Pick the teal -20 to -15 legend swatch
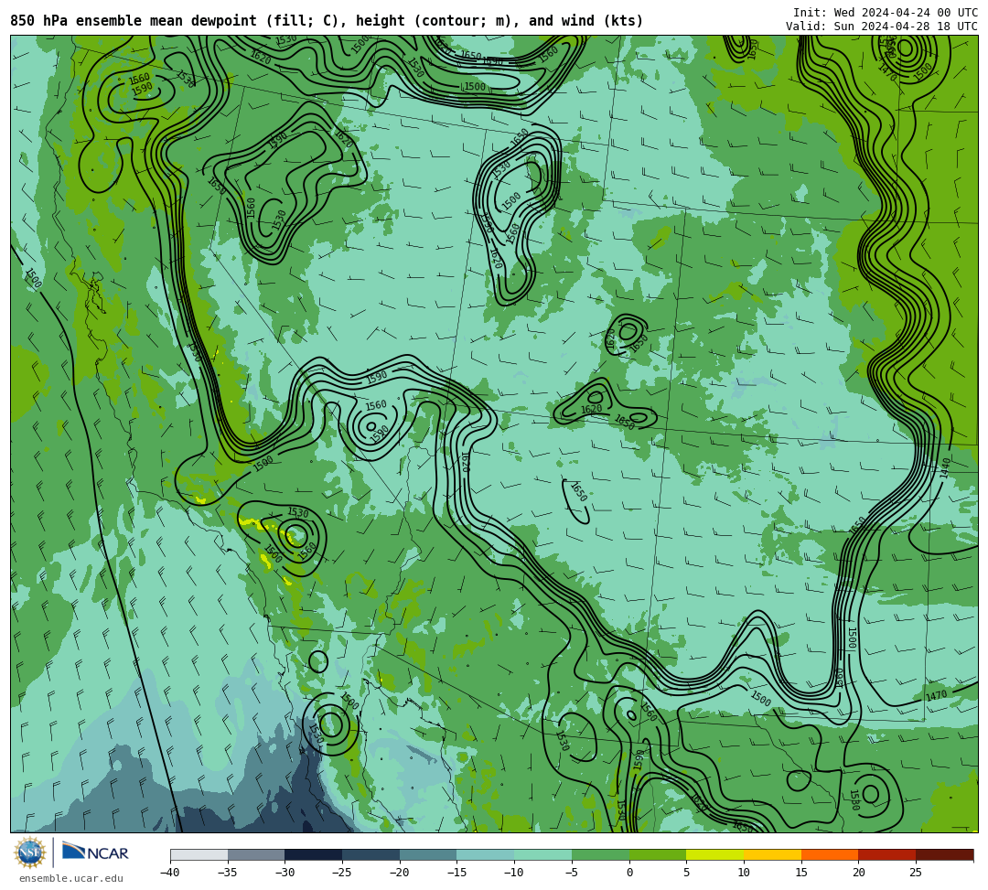The image size is (988, 890). pos(428,854)
